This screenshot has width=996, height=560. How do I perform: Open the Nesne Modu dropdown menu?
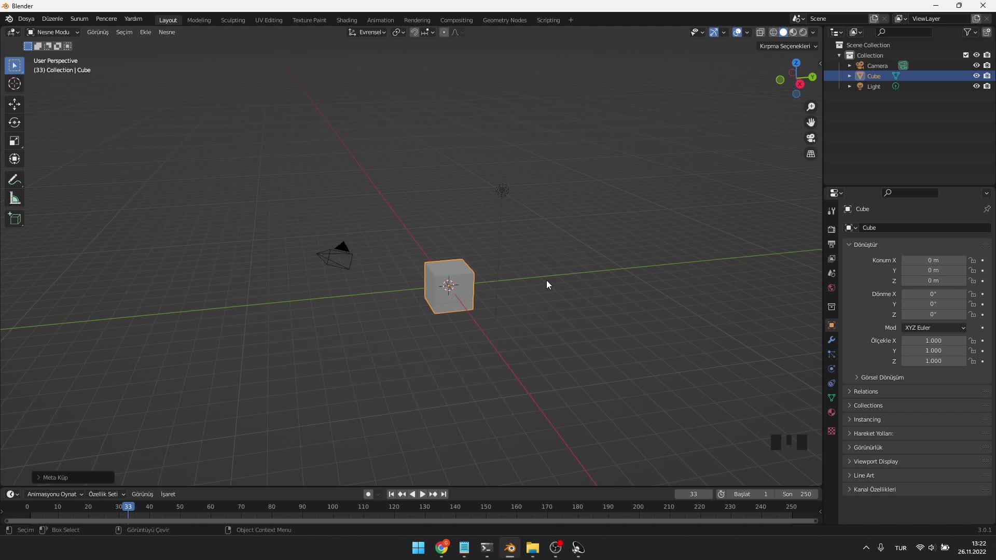[x=53, y=32]
